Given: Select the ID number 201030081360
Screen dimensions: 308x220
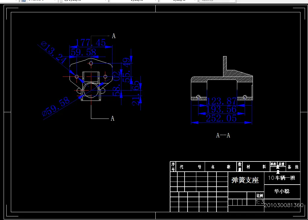Looking at the screenshot, I should point(284,205).
